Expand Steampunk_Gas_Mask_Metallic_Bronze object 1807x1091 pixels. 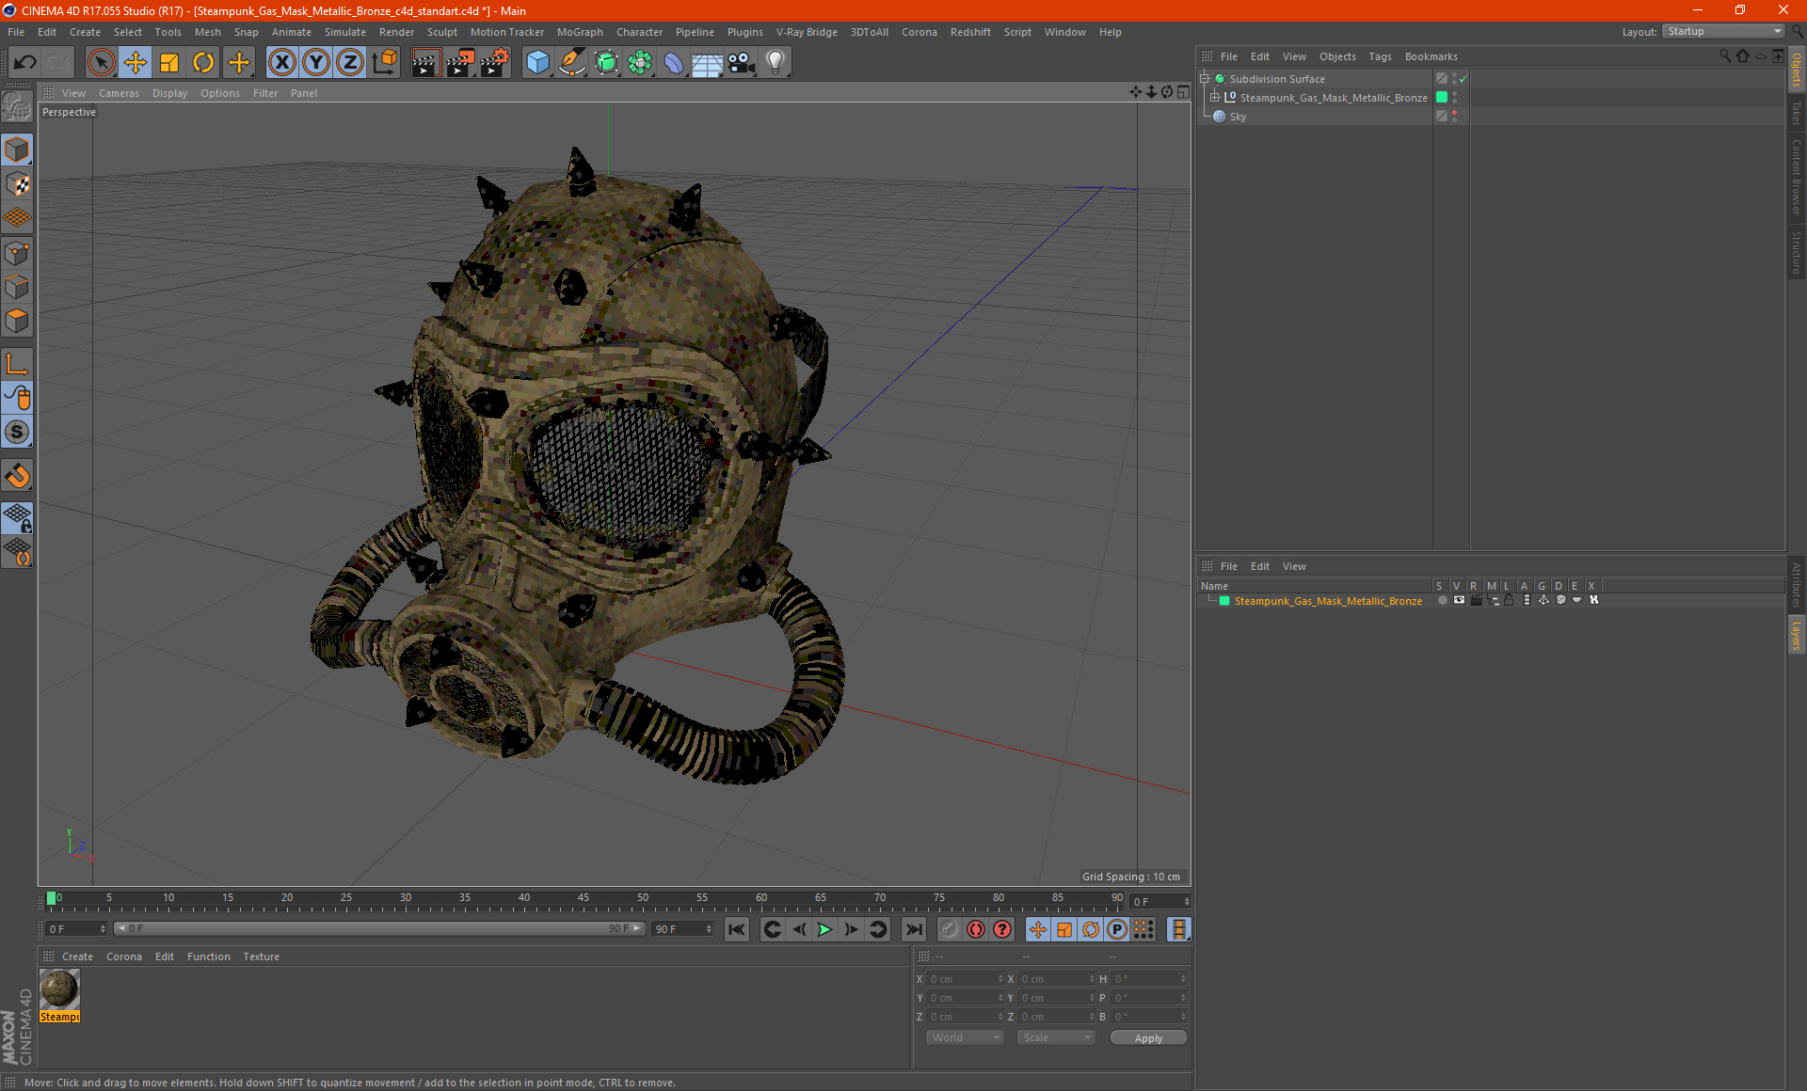click(1214, 98)
